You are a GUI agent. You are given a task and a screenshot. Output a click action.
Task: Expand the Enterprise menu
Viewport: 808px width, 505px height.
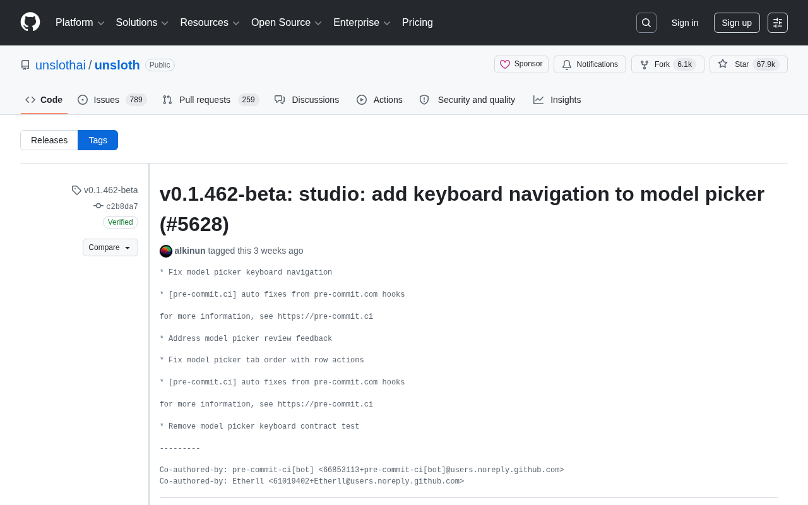362,23
